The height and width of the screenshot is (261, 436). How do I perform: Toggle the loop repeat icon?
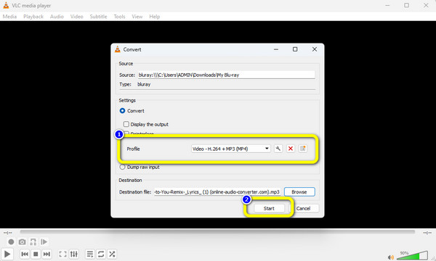101,254
